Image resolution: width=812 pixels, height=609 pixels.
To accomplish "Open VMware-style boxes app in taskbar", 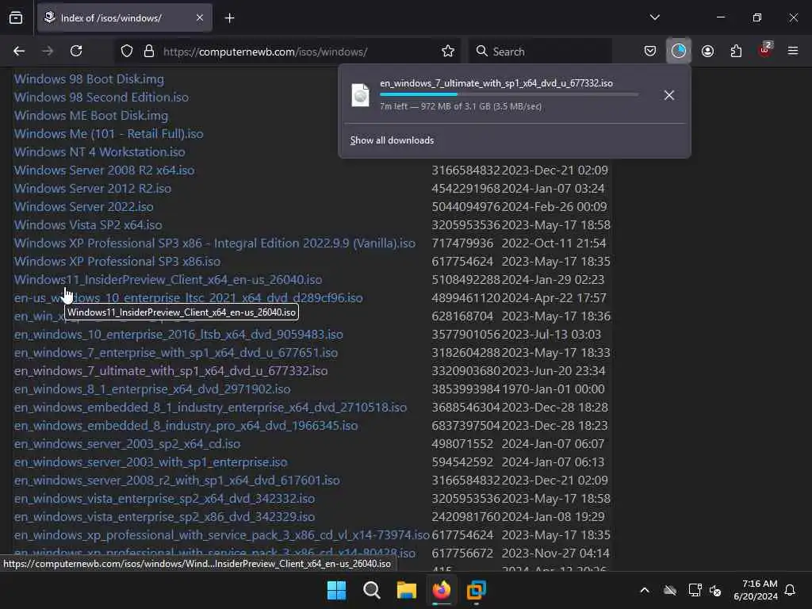I will click(477, 590).
